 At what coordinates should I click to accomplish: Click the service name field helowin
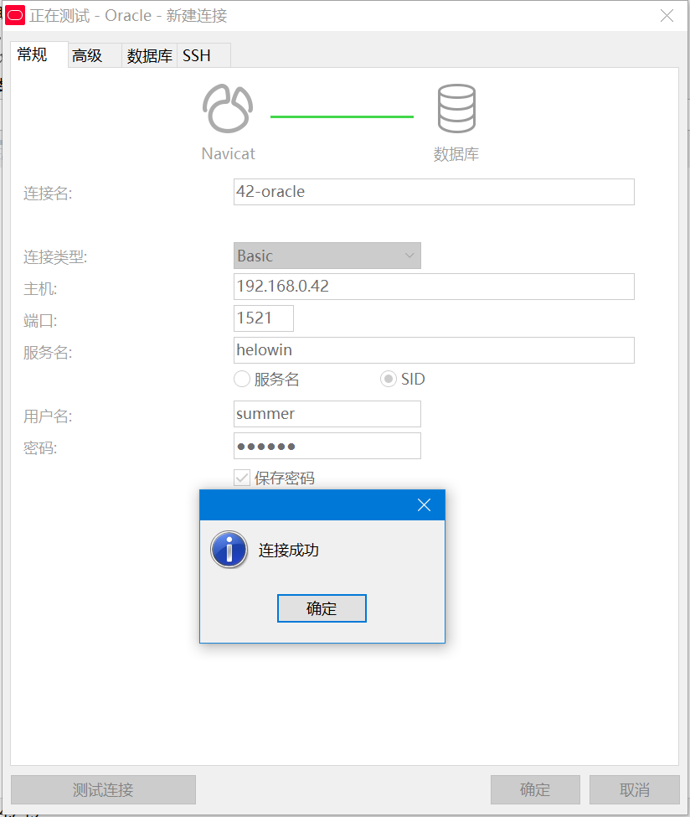434,350
